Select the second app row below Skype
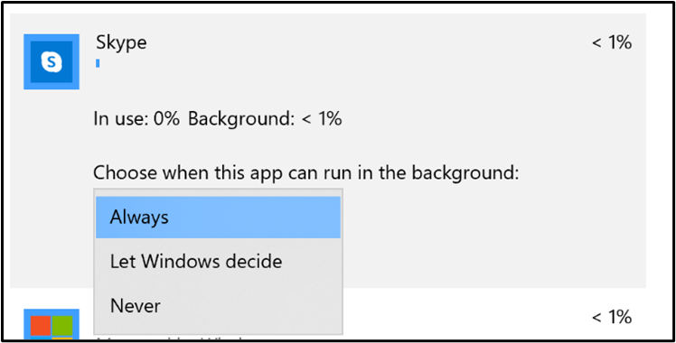Screen dimensions: 676x343 point(328,316)
